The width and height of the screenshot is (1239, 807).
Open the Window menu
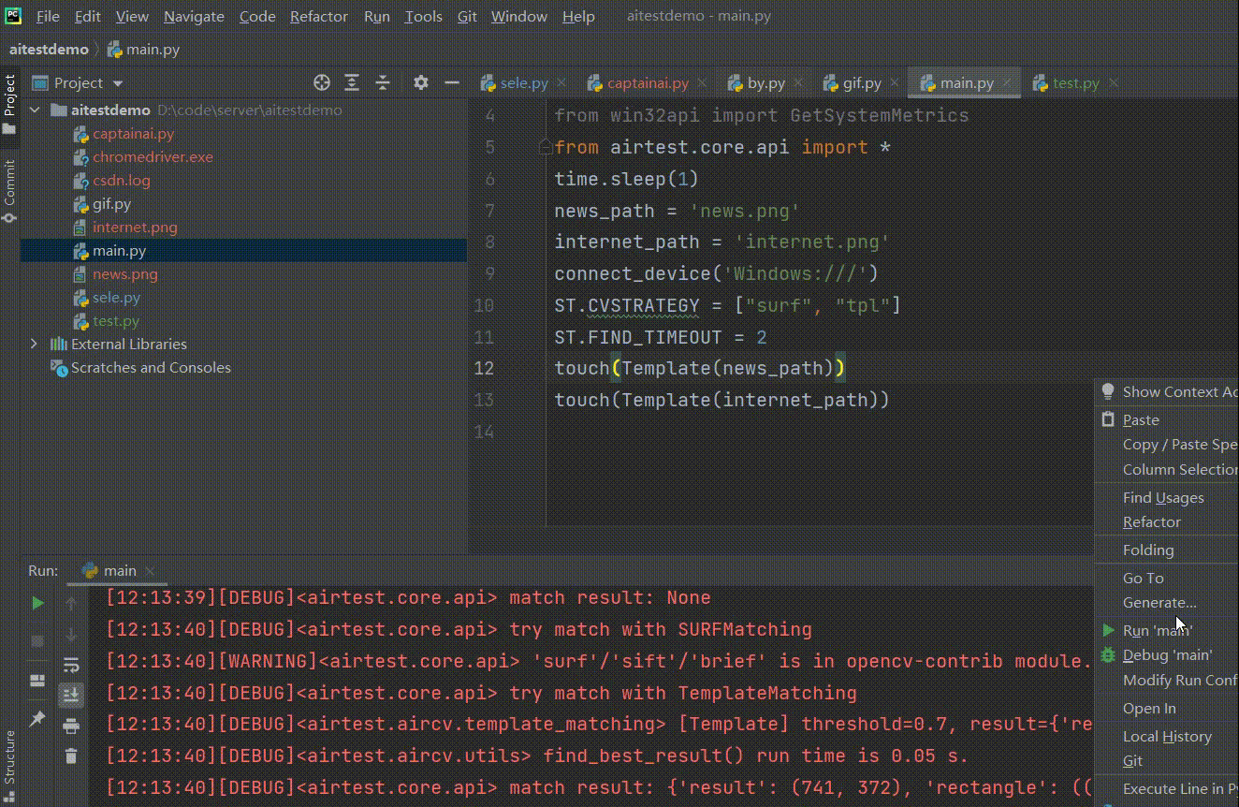point(519,16)
